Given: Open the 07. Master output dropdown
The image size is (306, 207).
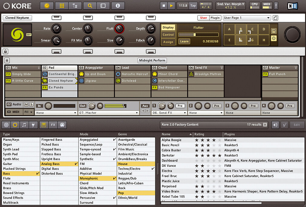Looking at the screenshot, I should (x=108, y=113).
